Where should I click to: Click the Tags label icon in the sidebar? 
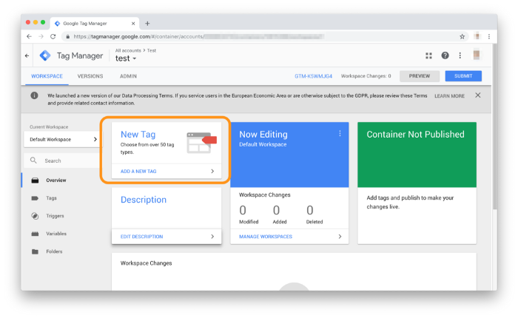pyautogui.click(x=35, y=198)
